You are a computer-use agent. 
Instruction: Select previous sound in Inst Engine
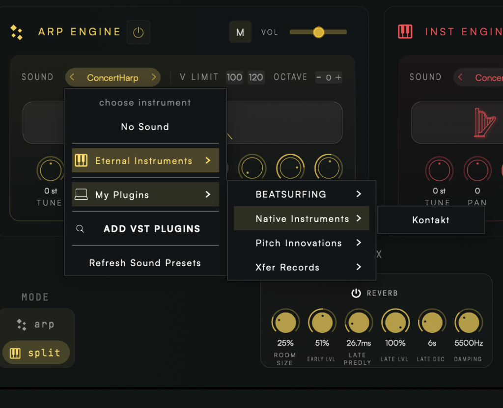point(460,77)
